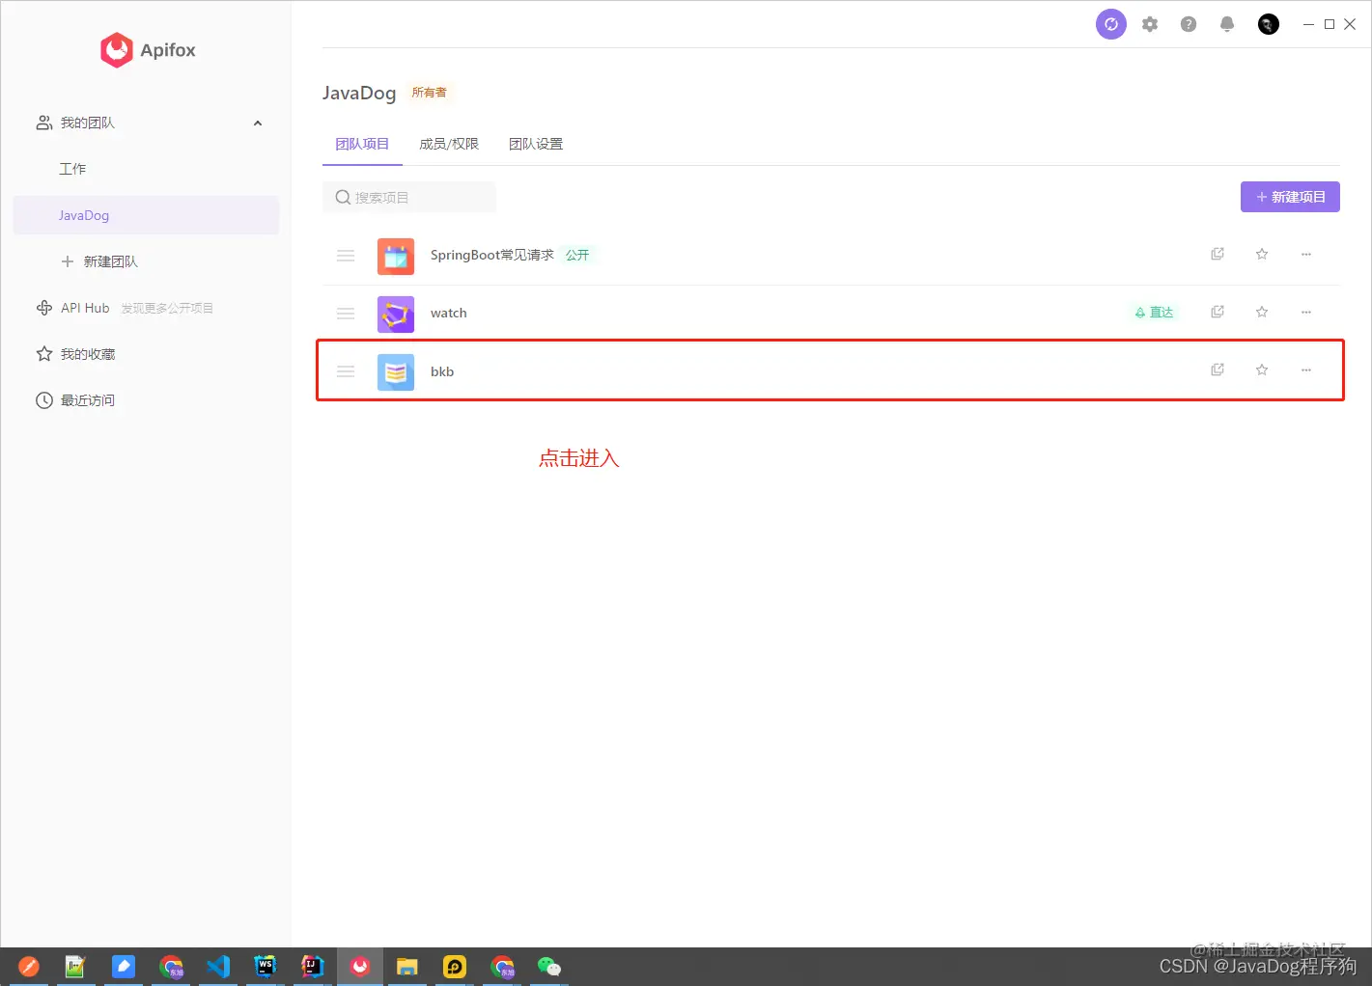The image size is (1372, 986).
Task: Open bkb project in new window
Action: pyautogui.click(x=1218, y=370)
